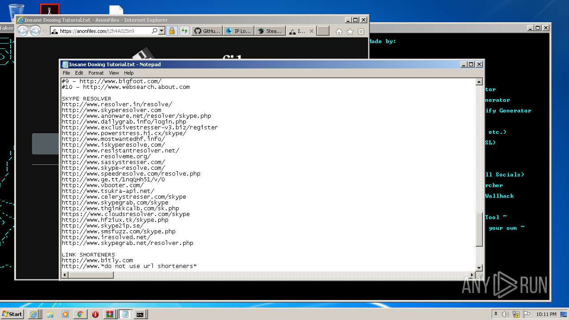Click the Internet Explorer title bar icon

tap(20, 20)
